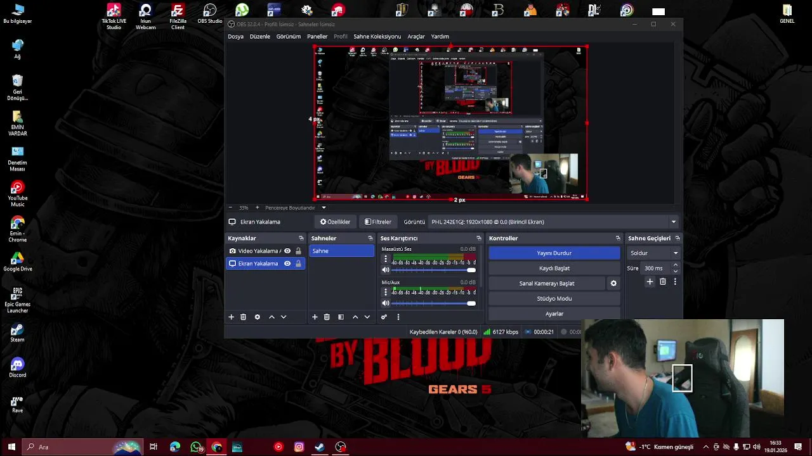Open the Paneller menu
The width and height of the screenshot is (812, 456).
point(317,37)
